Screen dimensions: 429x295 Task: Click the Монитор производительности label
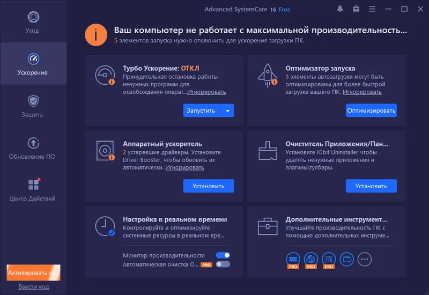pos(164,255)
